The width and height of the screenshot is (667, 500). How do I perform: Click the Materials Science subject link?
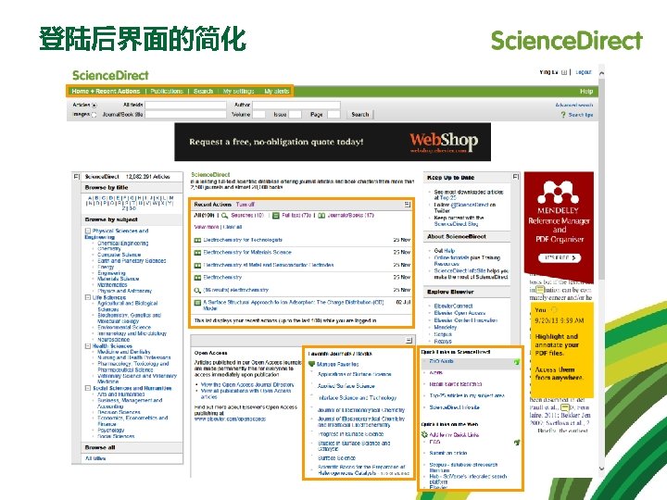tap(119, 279)
